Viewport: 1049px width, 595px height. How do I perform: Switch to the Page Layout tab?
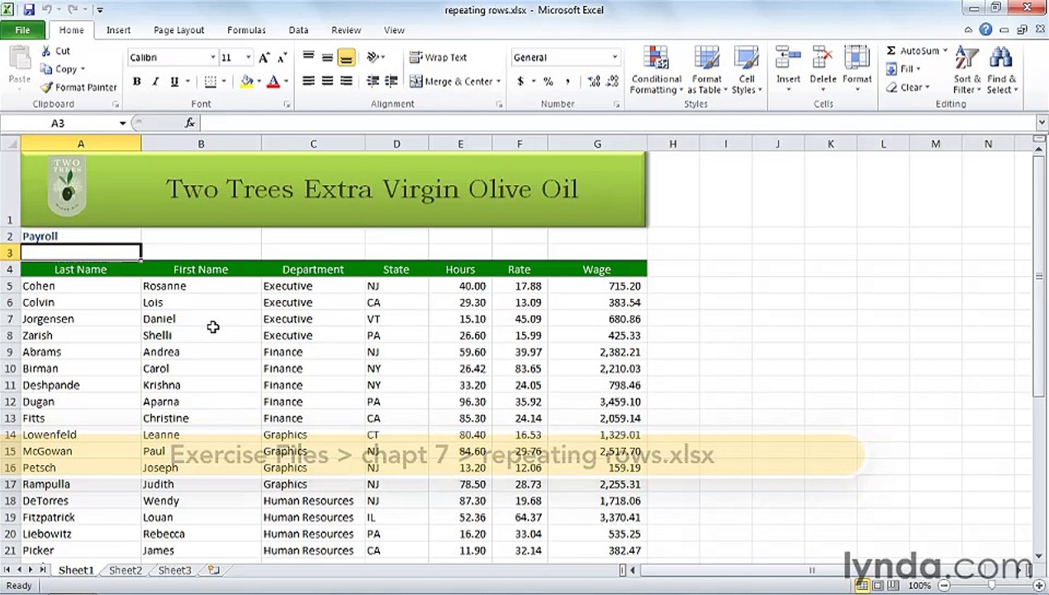(178, 30)
